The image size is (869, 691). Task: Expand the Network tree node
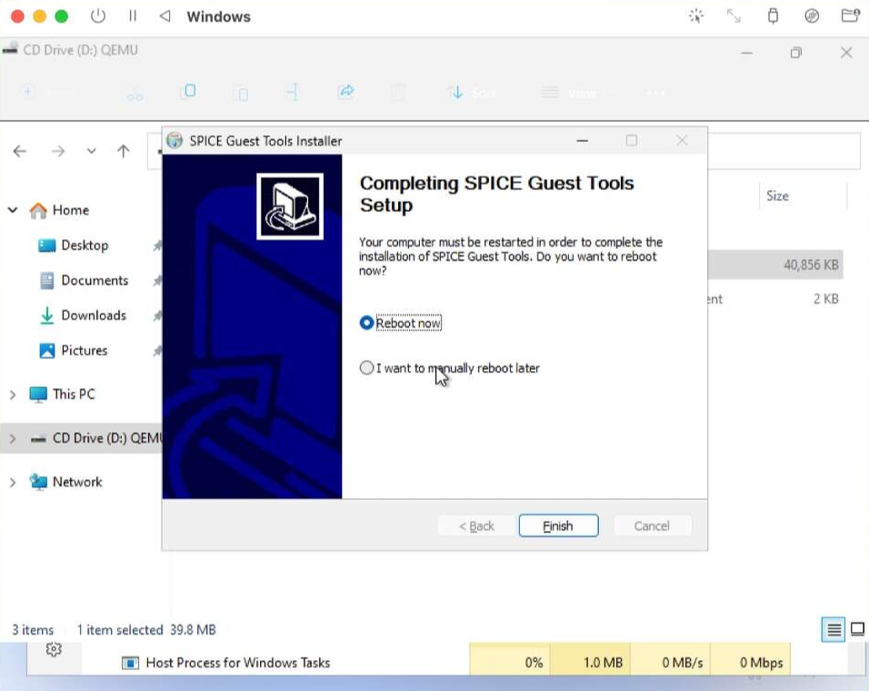point(13,482)
